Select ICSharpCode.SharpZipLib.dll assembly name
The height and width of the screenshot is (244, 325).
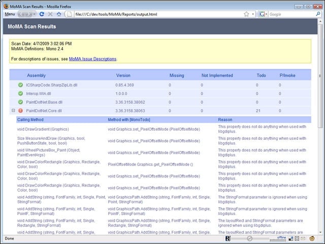(52, 85)
